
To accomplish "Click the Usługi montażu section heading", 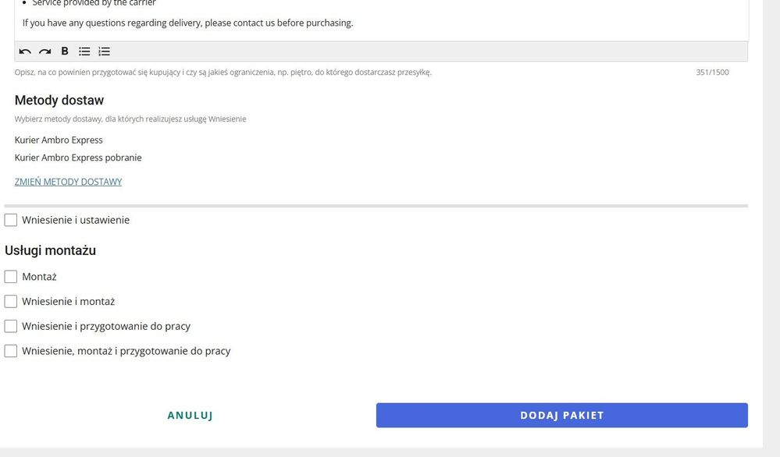I will [x=50, y=250].
